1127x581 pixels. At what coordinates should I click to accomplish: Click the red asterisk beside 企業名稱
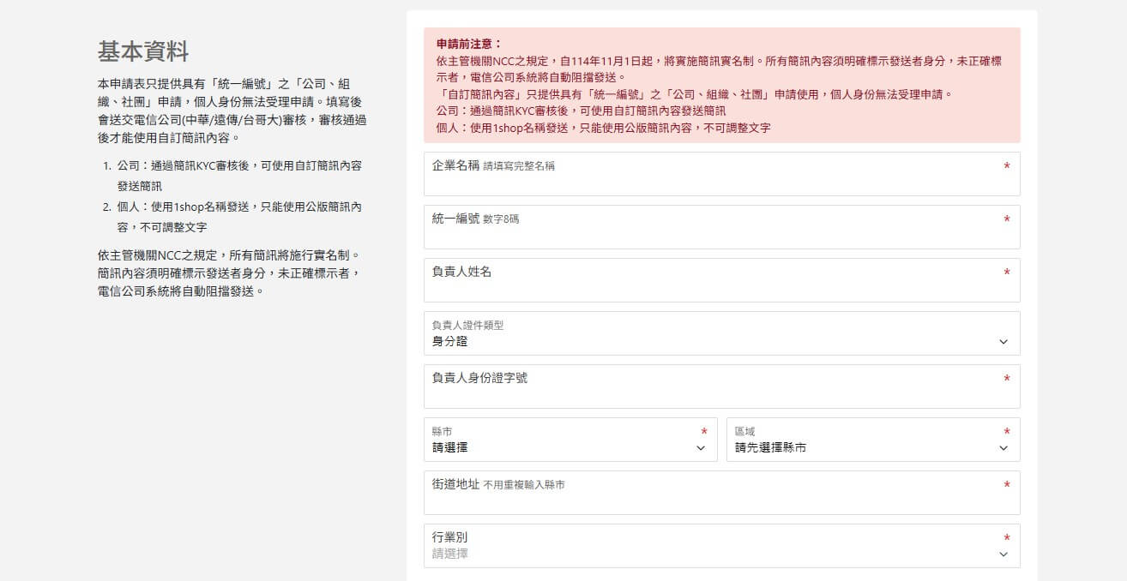click(1007, 166)
